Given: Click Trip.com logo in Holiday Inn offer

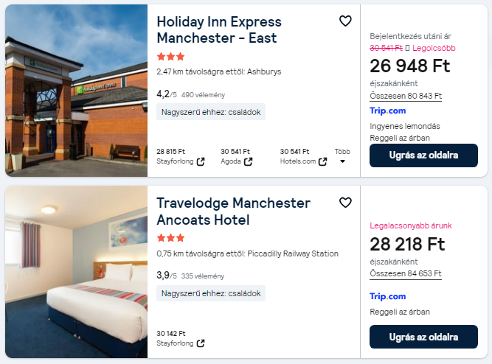Looking at the screenshot, I should pos(387,111).
